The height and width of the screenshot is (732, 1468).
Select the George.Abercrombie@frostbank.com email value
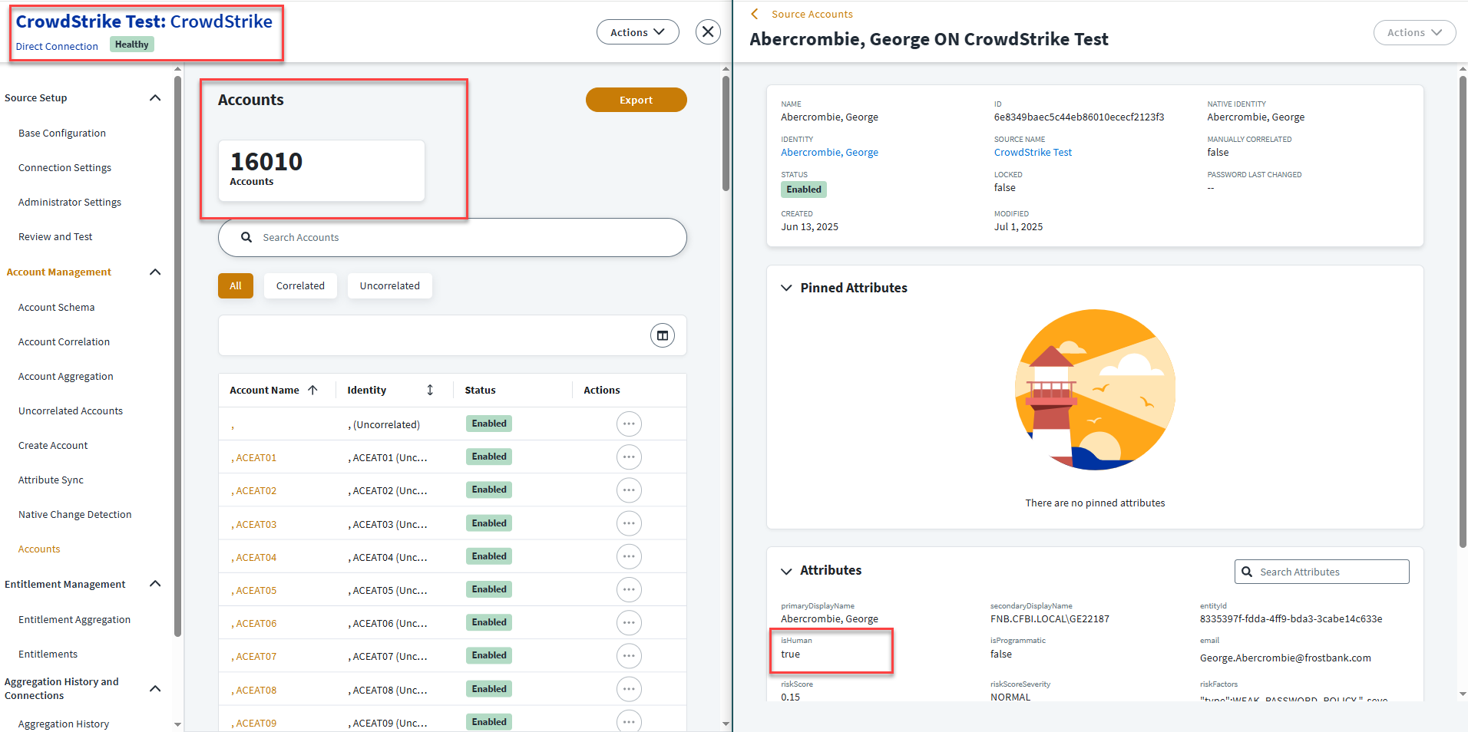tap(1285, 658)
